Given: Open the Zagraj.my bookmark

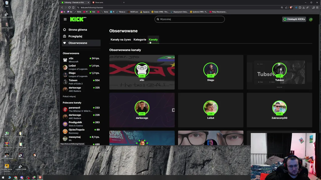Looking at the screenshot, I should click(x=145, y=12).
